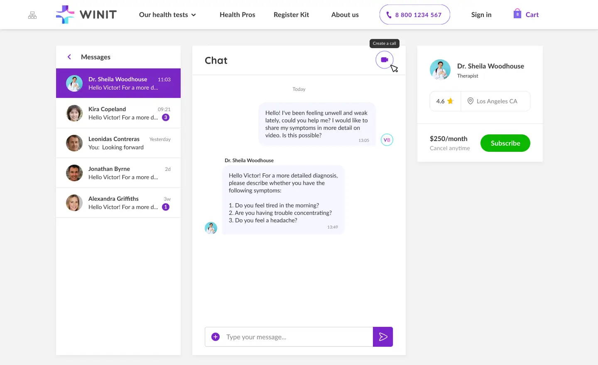Click the VB user avatar in chat

coord(387,140)
